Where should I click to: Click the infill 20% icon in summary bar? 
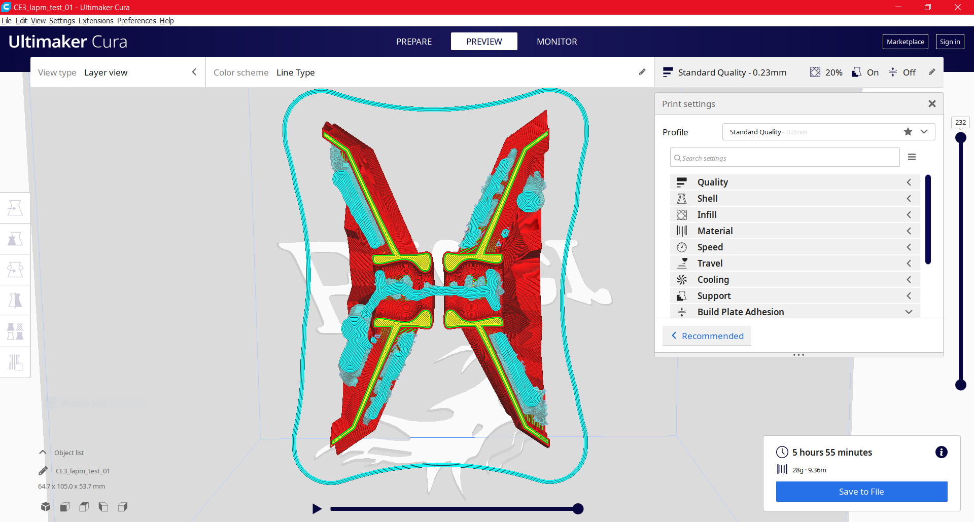[815, 72]
